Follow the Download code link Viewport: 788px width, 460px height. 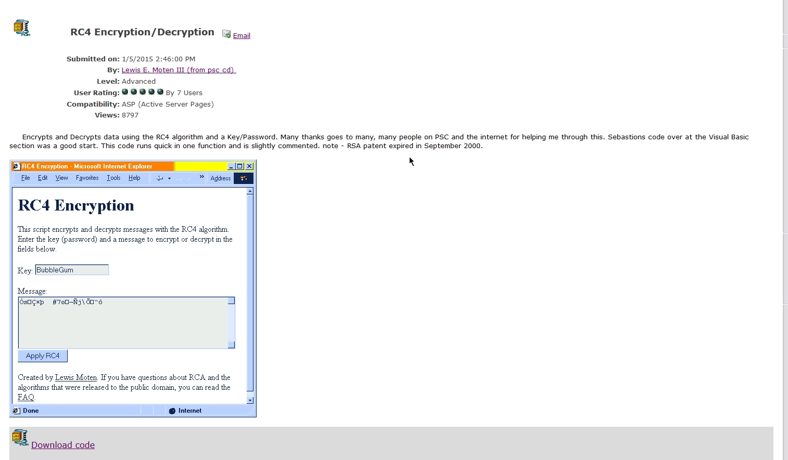coord(63,445)
